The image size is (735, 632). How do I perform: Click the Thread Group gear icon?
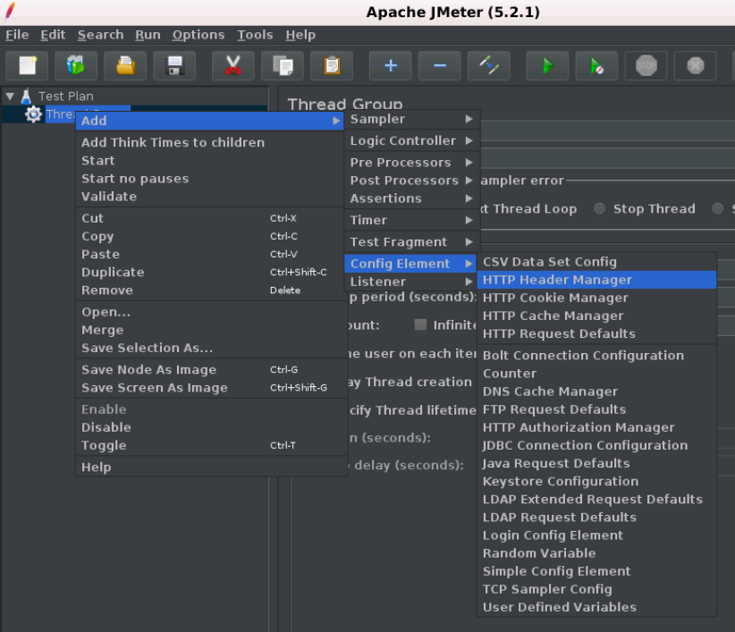click(x=33, y=114)
